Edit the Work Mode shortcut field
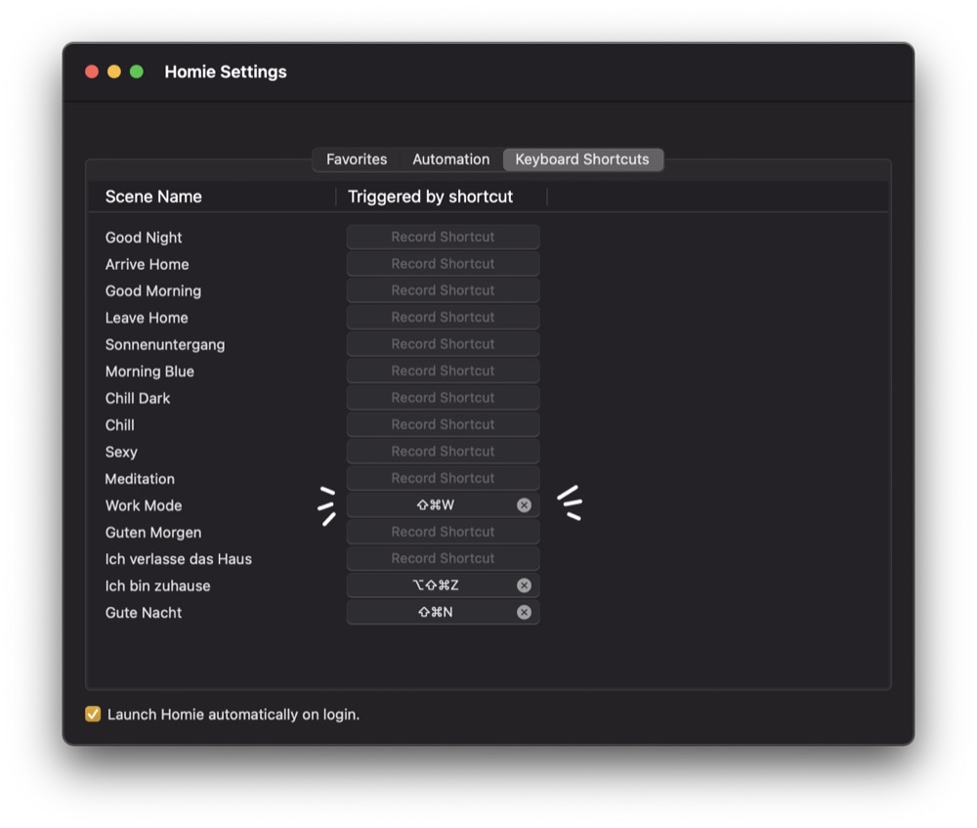Viewport: 977px width, 828px height. (x=436, y=505)
